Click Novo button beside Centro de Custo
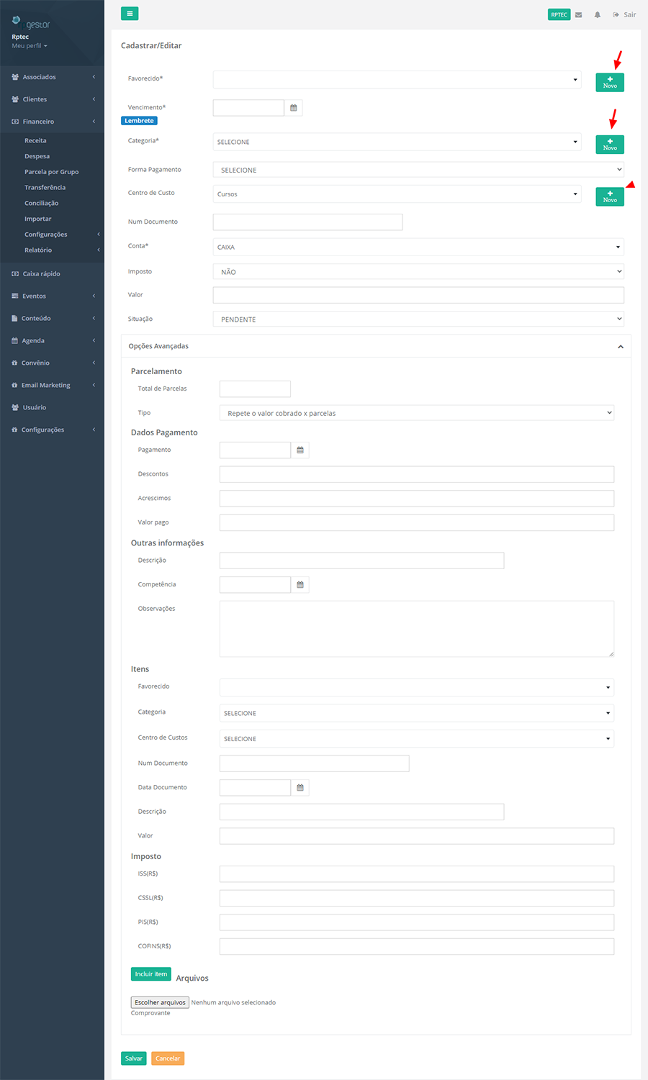The width and height of the screenshot is (648, 1080). point(609,196)
